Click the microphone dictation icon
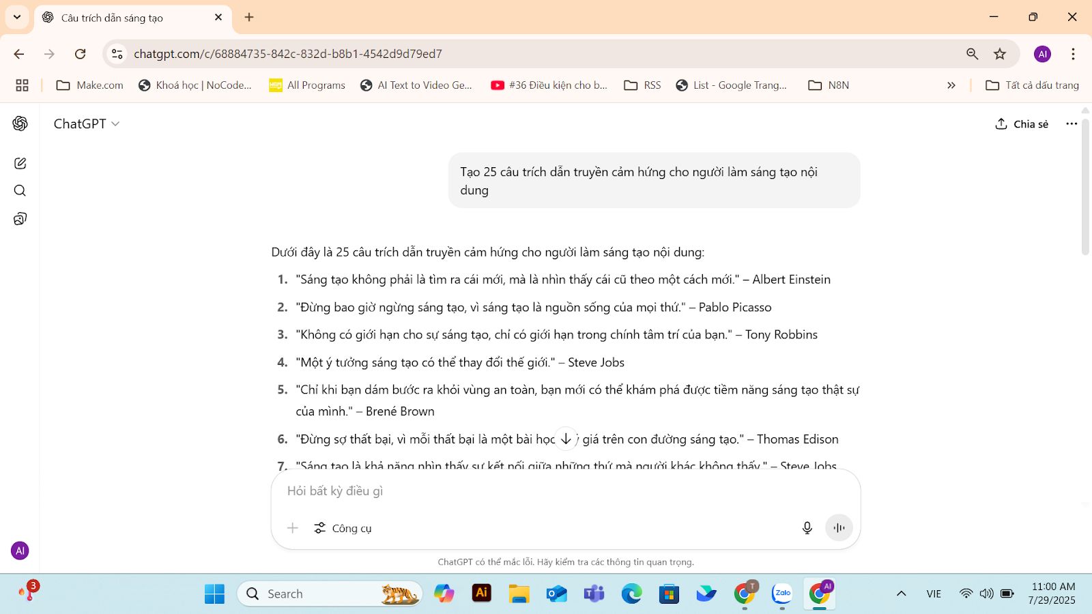 click(x=807, y=528)
